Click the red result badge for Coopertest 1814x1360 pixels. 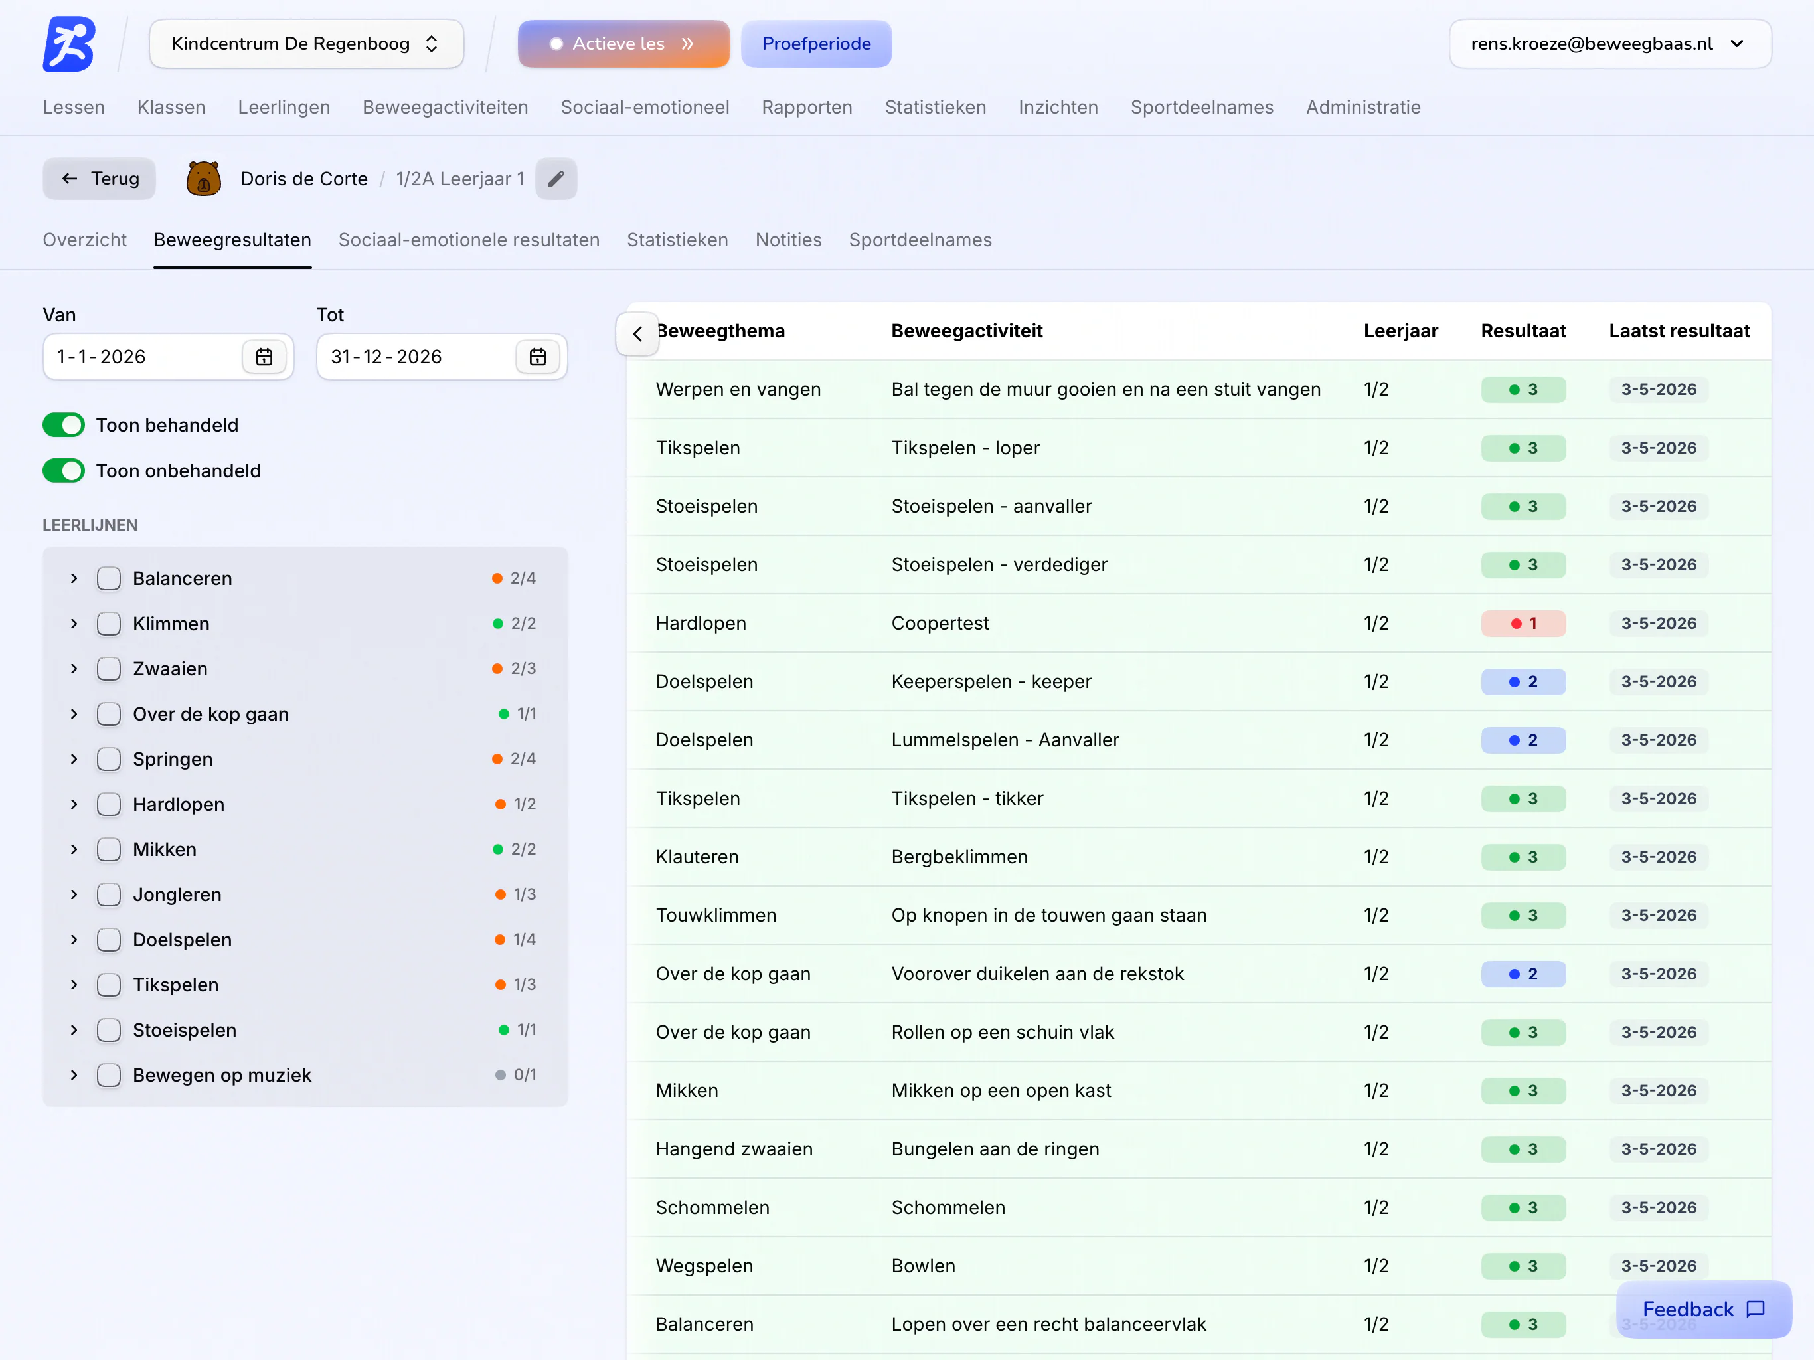1523,624
